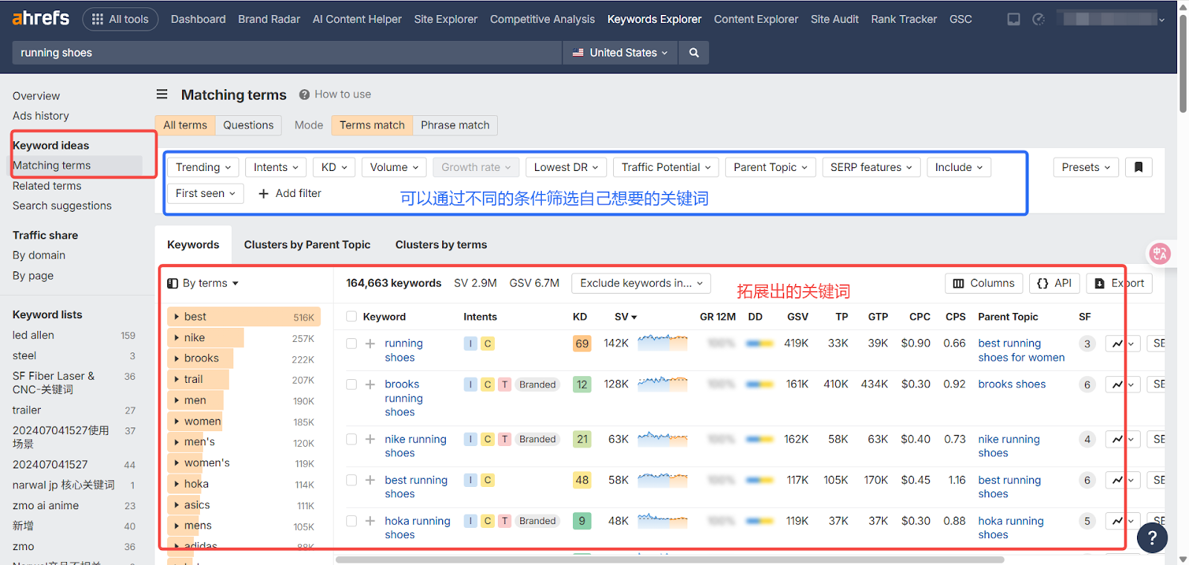Select the 'nike running shoes' row checkbox

point(351,439)
